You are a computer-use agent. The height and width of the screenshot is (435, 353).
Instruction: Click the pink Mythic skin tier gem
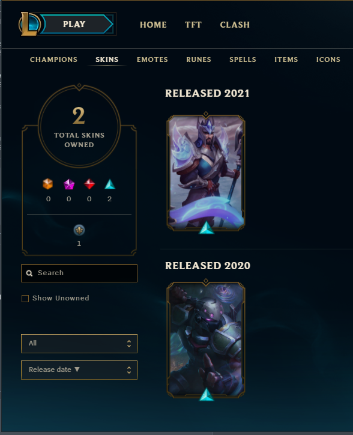click(x=69, y=184)
